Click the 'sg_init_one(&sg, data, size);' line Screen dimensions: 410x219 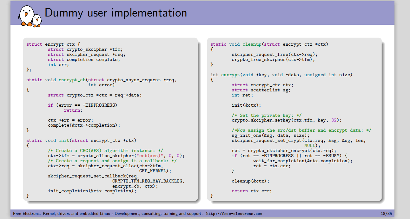click(x=271, y=136)
